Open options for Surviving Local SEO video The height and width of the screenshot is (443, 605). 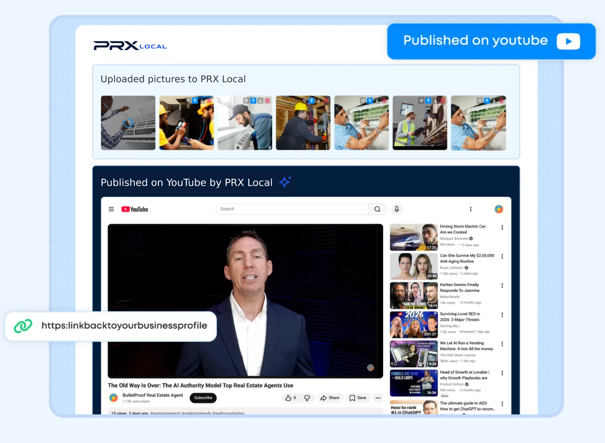click(x=502, y=315)
